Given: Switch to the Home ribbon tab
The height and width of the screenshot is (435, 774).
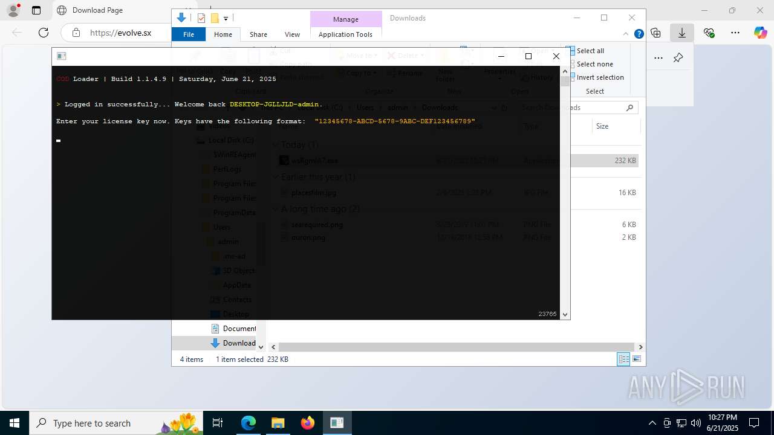Looking at the screenshot, I should (223, 34).
